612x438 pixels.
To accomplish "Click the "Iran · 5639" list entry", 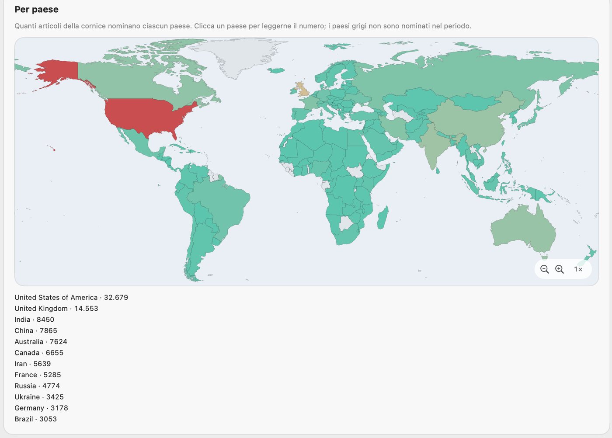I will click(33, 364).
